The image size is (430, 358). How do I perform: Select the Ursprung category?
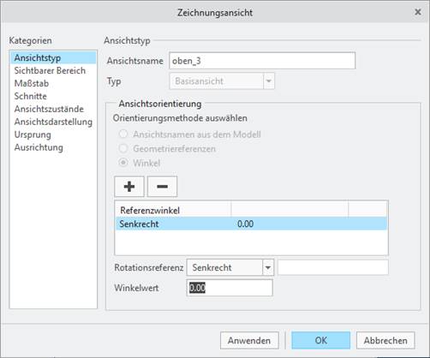[x=33, y=134]
